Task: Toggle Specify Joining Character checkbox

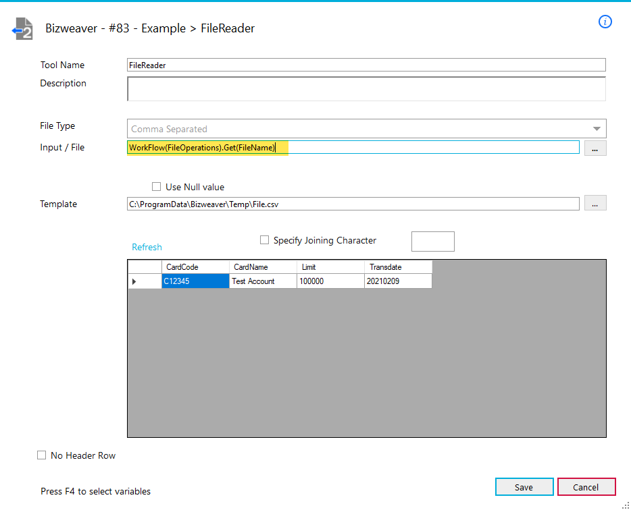Action: [264, 240]
